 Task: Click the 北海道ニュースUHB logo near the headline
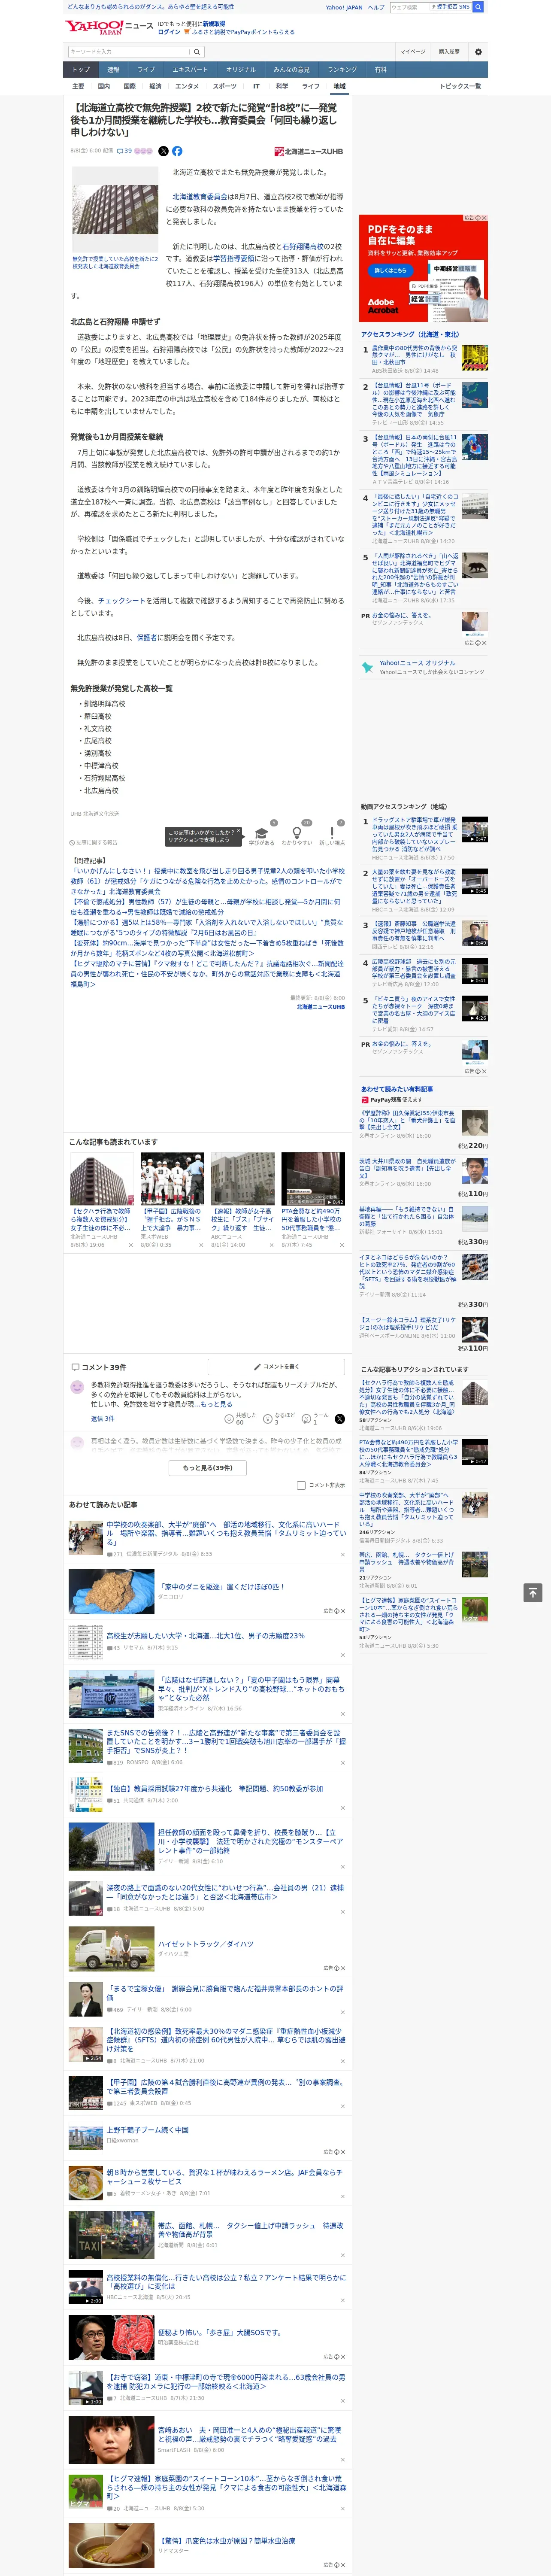click(x=308, y=151)
